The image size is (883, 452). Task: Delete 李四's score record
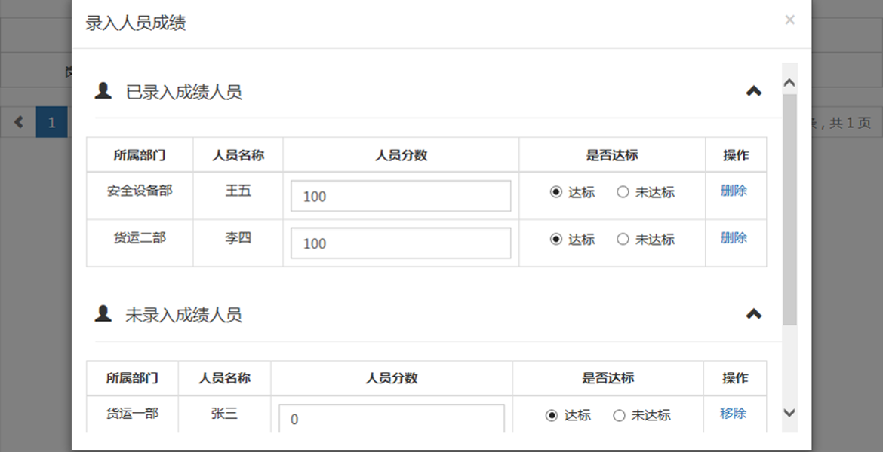pos(734,238)
